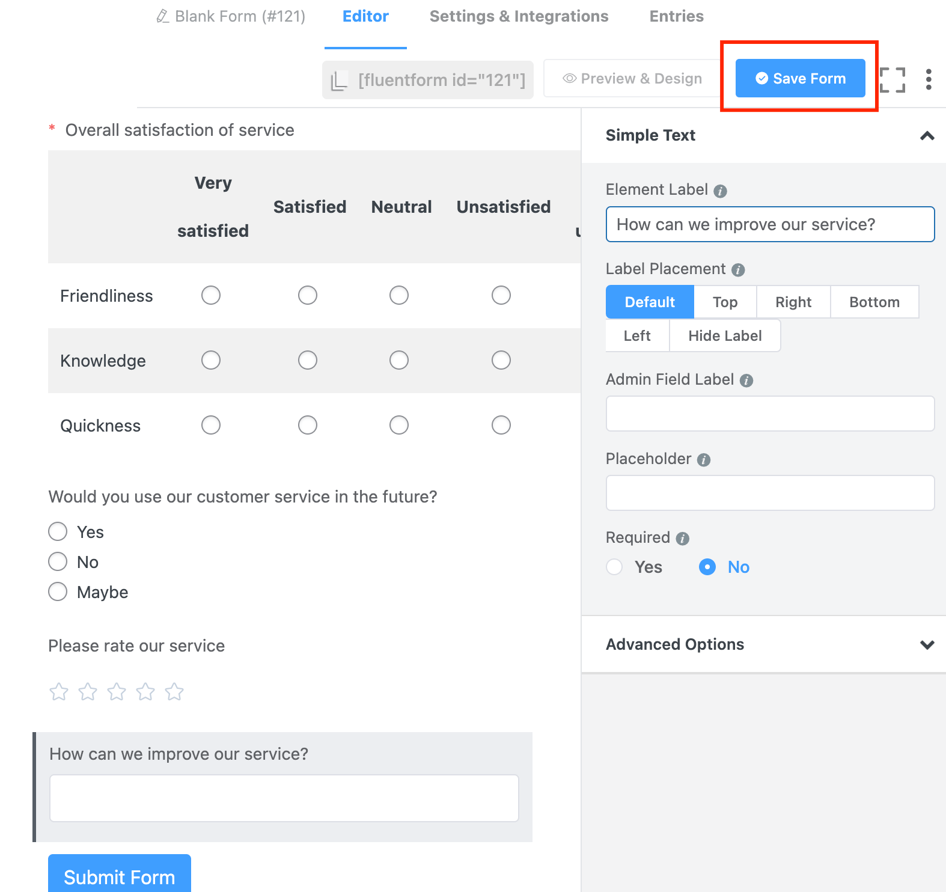Switch to Settings & Integrations tab

pos(519,16)
